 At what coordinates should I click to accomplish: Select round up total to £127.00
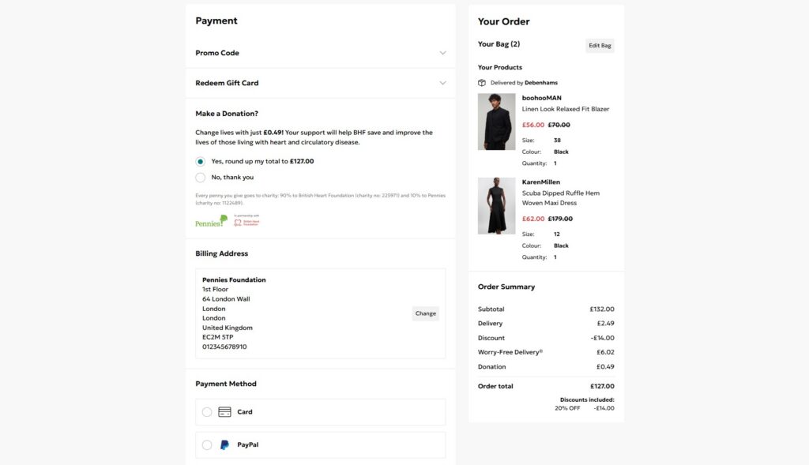click(201, 161)
